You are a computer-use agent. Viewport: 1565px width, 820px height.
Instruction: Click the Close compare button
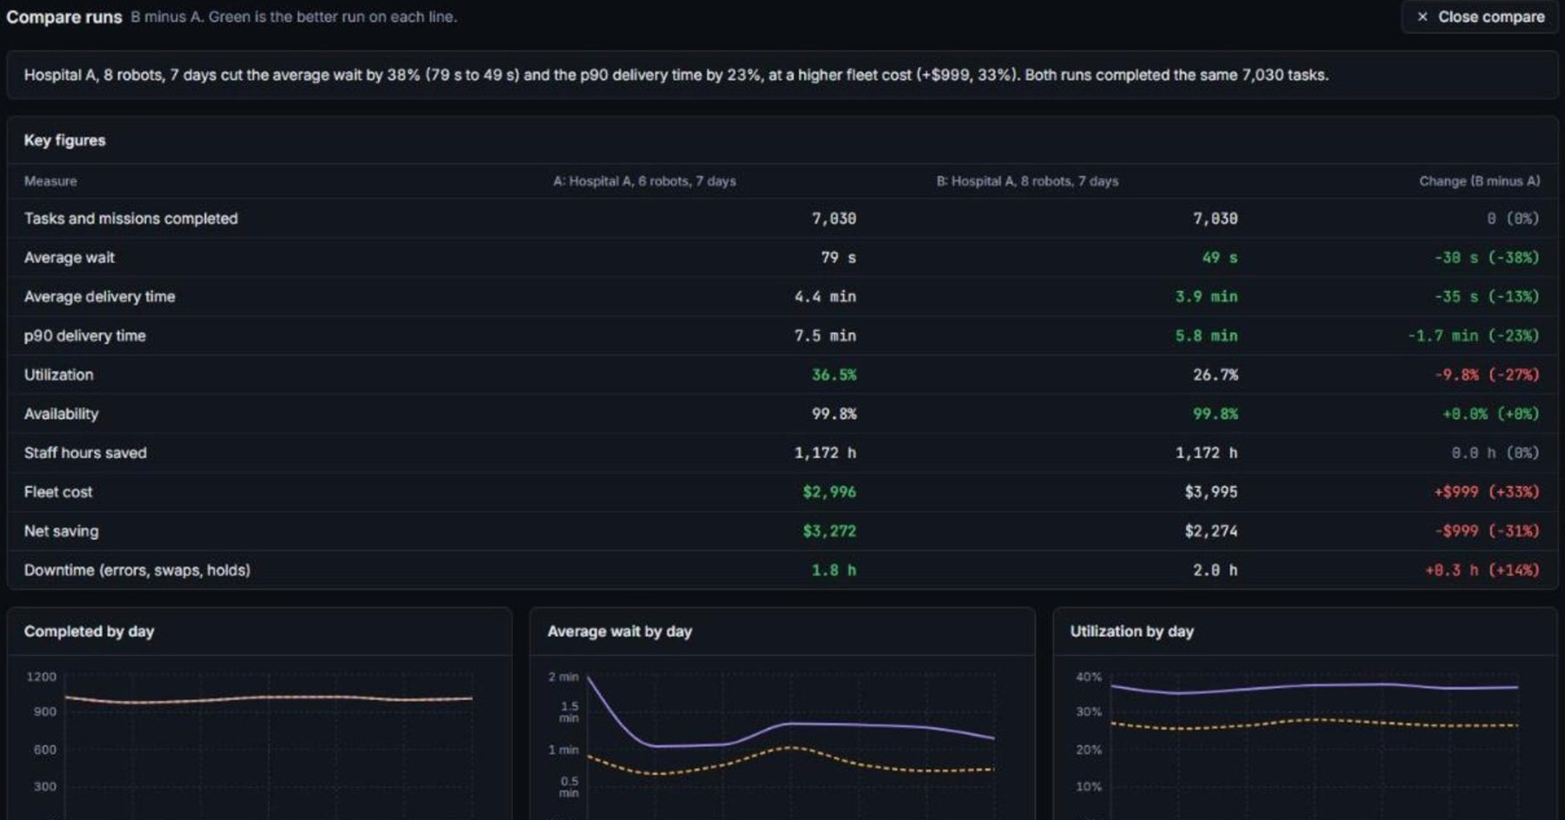(x=1480, y=17)
